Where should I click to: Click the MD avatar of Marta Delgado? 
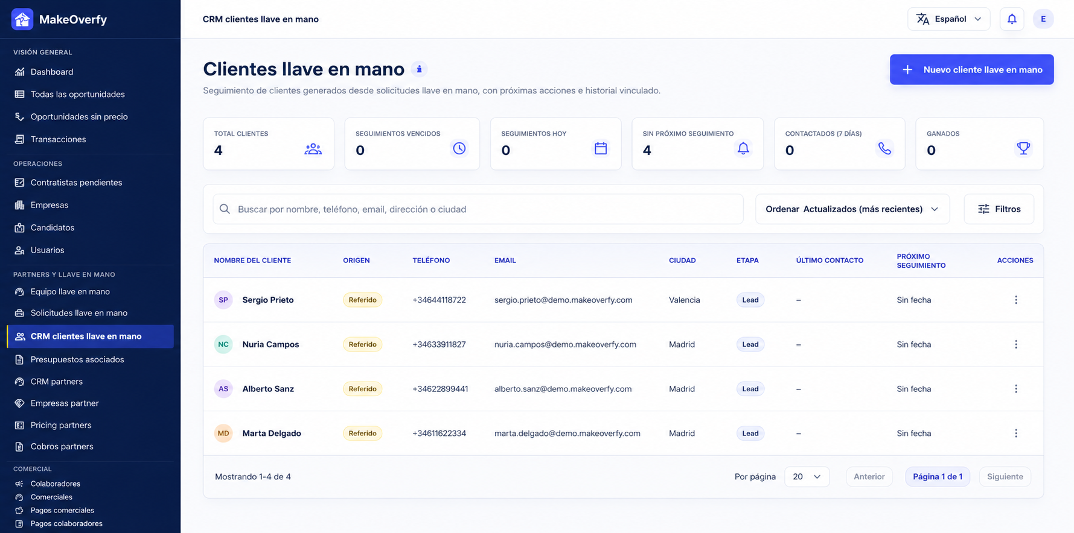click(223, 434)
